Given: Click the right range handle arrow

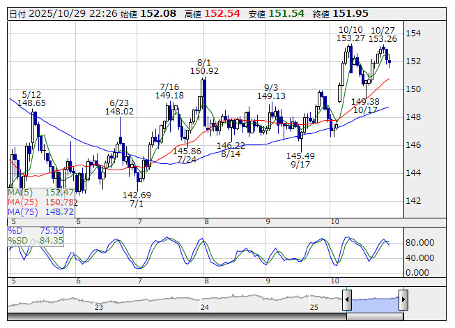Looking at the screenshot, I should point(403,301).
